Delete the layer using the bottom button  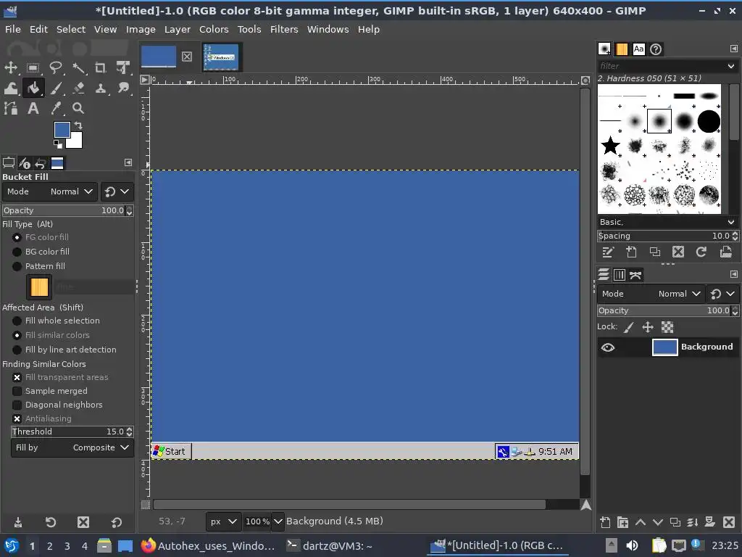coord(729,522)
